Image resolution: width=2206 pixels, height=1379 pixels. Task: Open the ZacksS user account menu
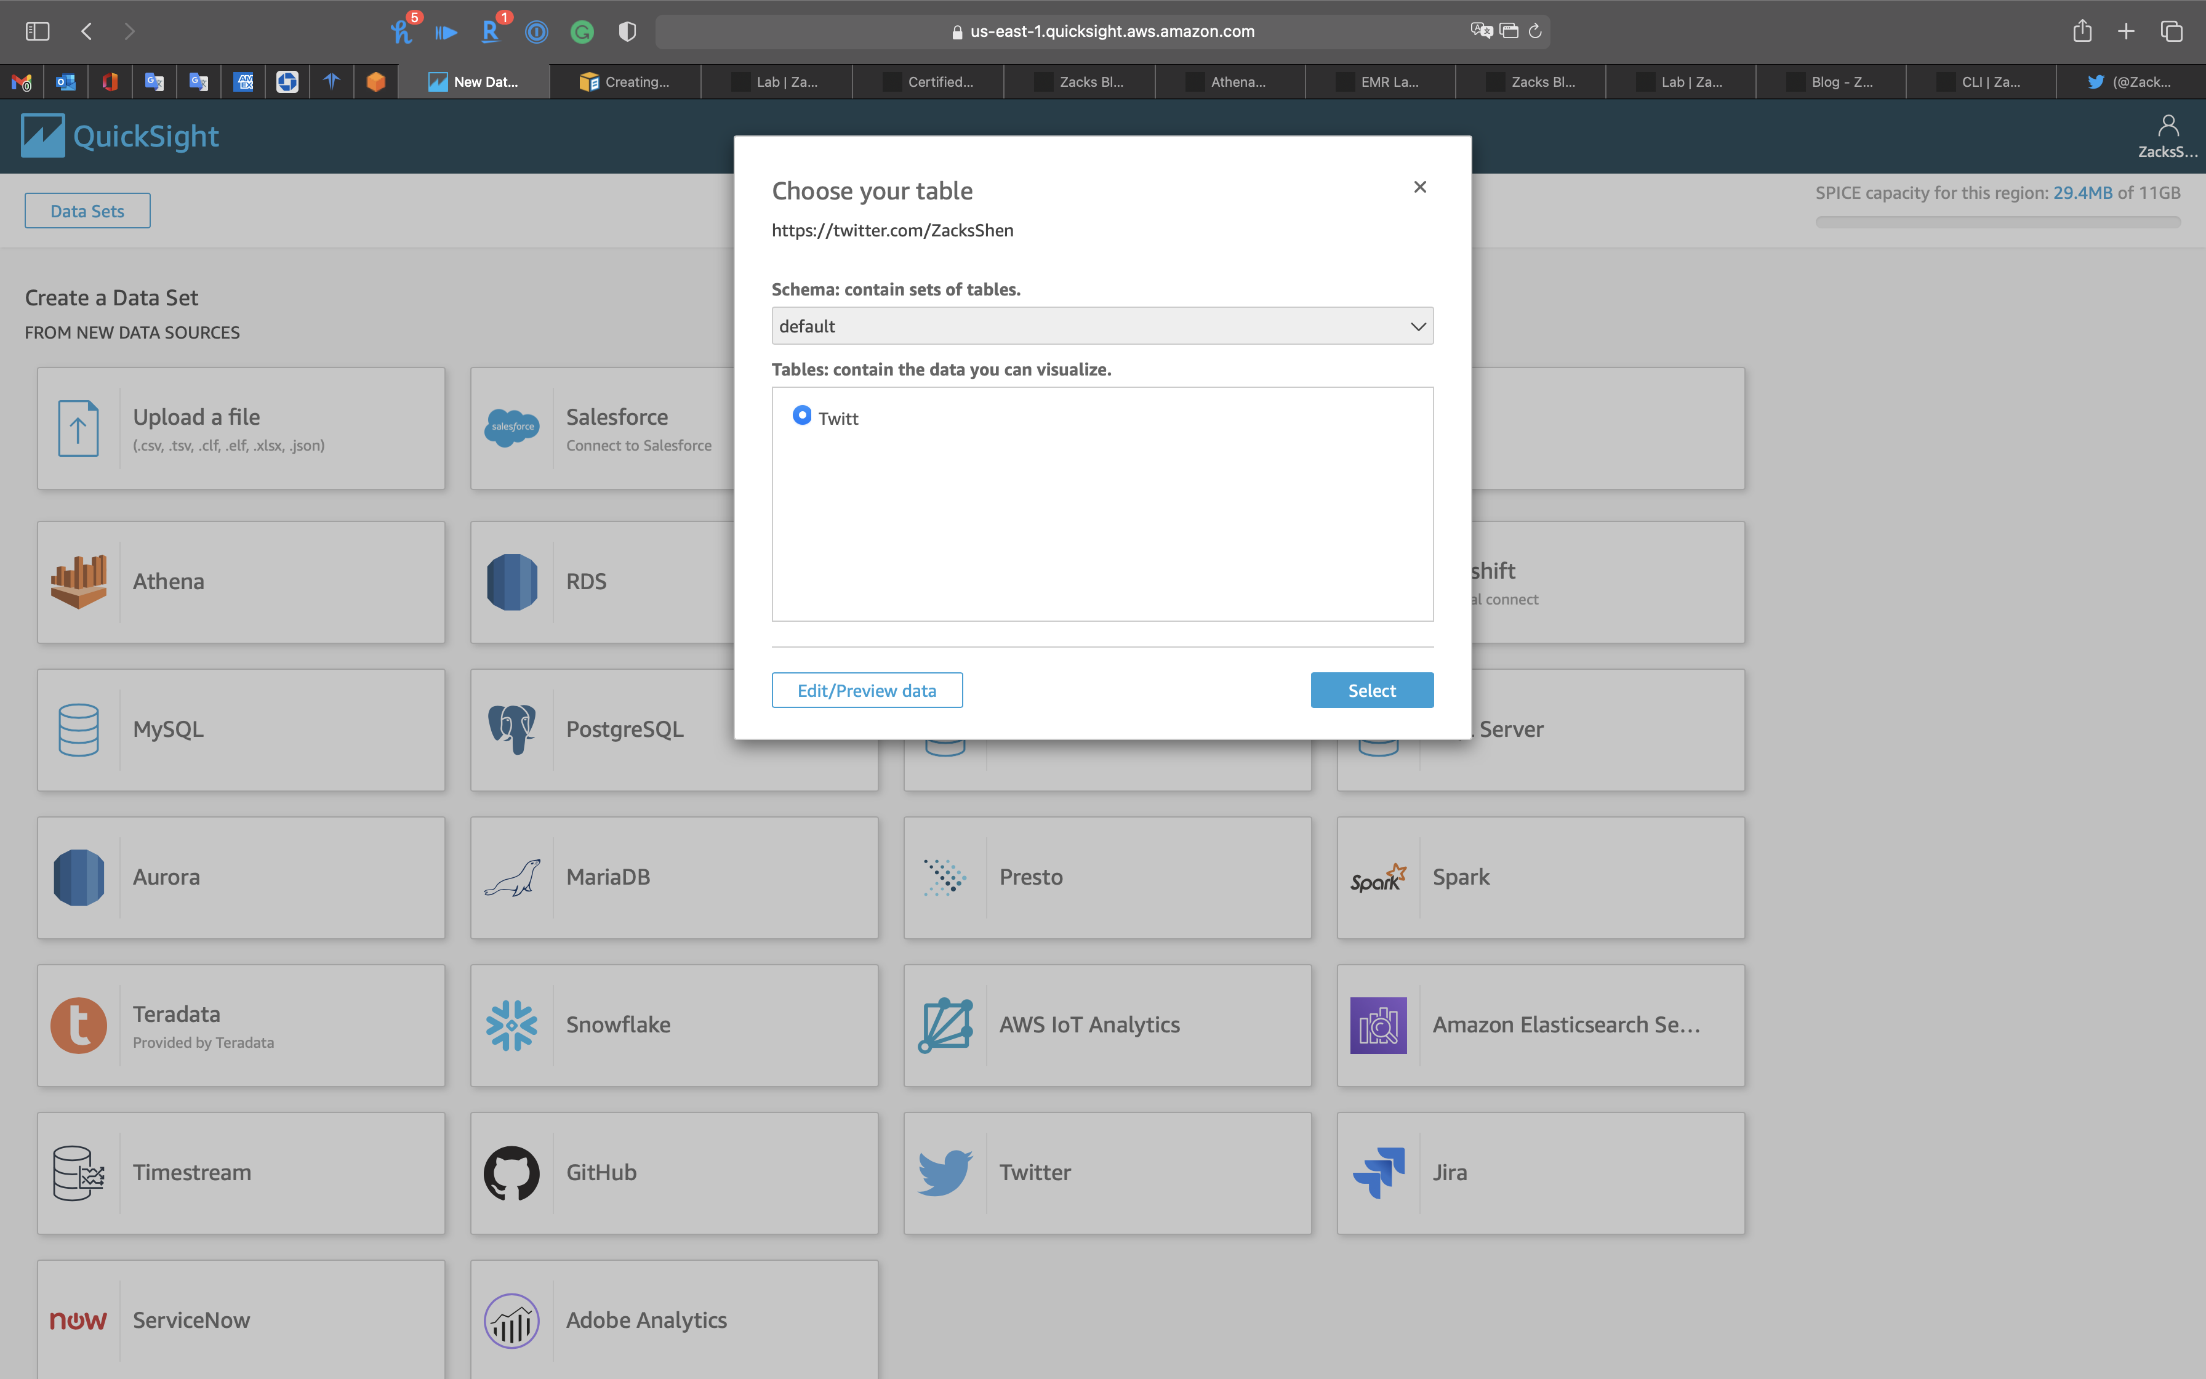[x=2168, y=135]
